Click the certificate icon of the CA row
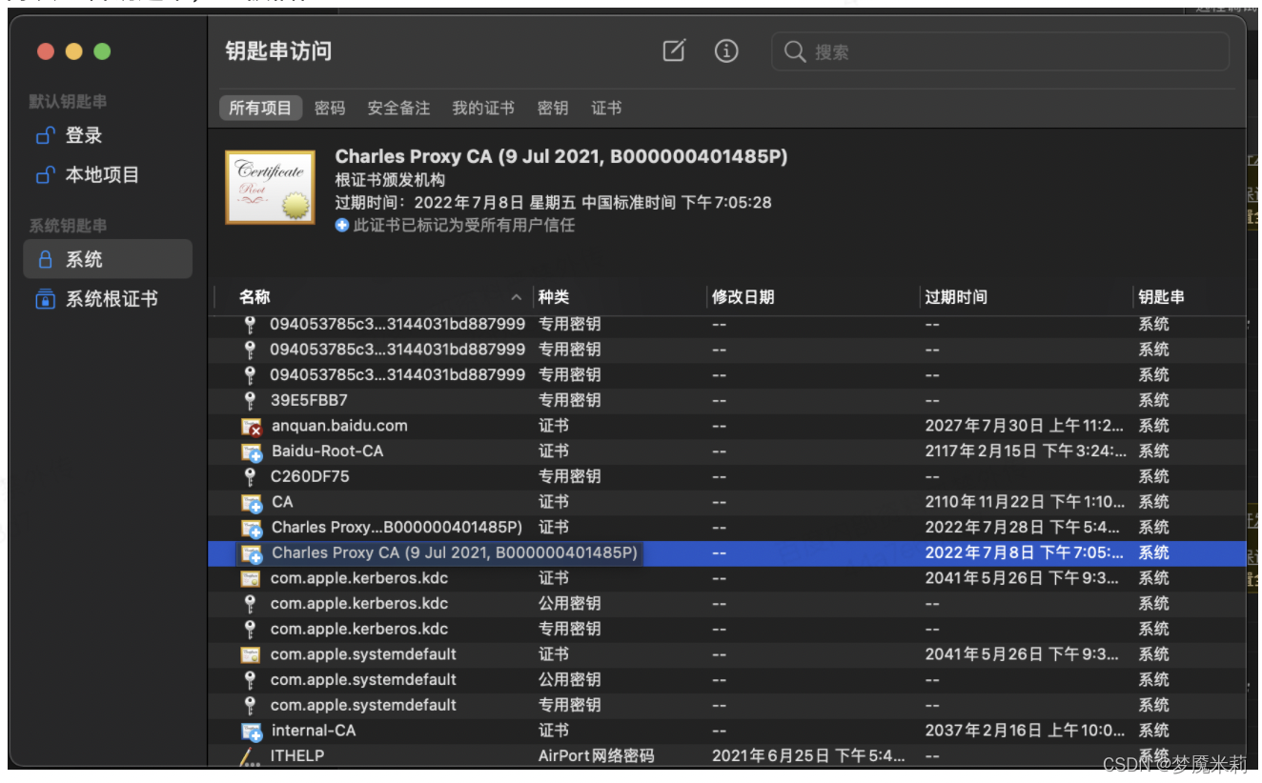The height and width of the screenshot is (783, 1262). [252, 502]
